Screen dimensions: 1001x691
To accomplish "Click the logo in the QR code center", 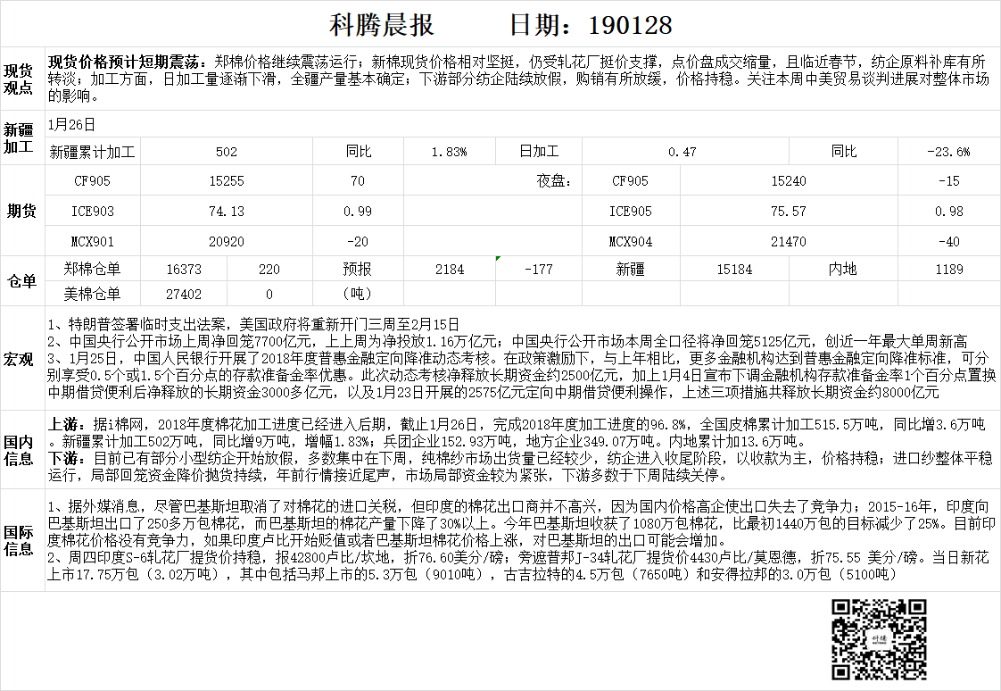I will [879, 639].
